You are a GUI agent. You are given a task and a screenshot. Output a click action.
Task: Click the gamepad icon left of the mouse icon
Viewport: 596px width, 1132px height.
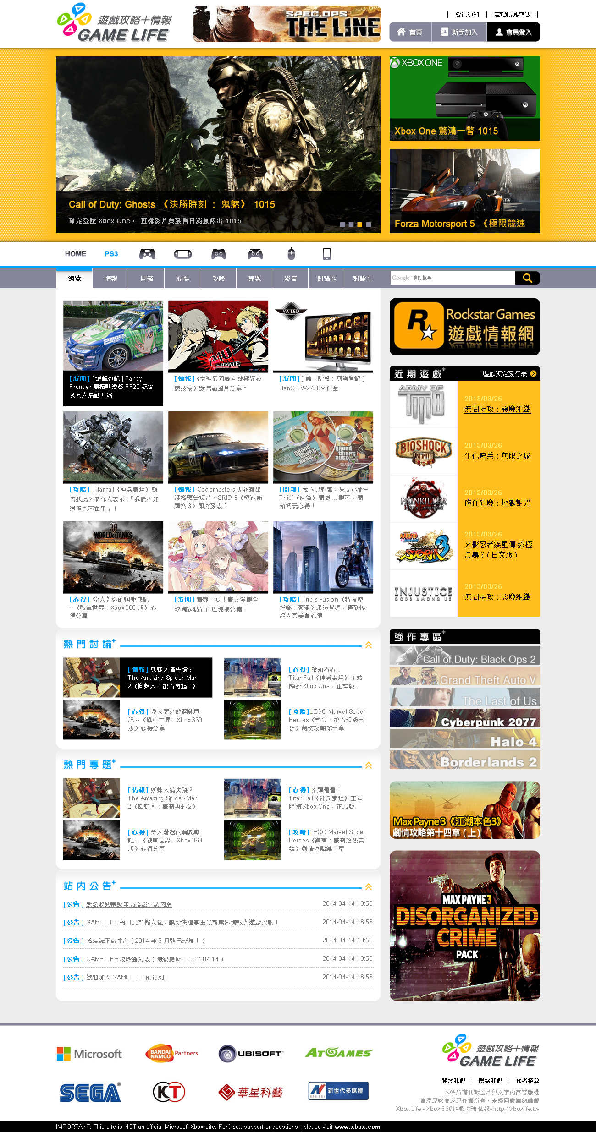[255, 254]
